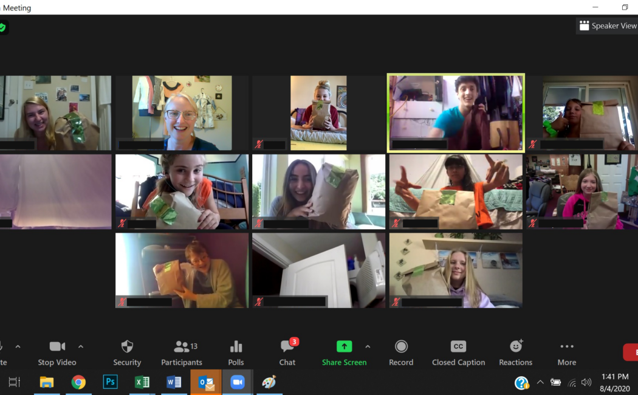This screenshot has width=638, height=395.
Task: Enable Closed Caption
Action: [x=458, y=352]
